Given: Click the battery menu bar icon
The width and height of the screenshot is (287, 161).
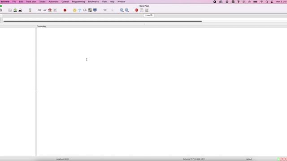Looking at the screenshot, I should (255, 2).
